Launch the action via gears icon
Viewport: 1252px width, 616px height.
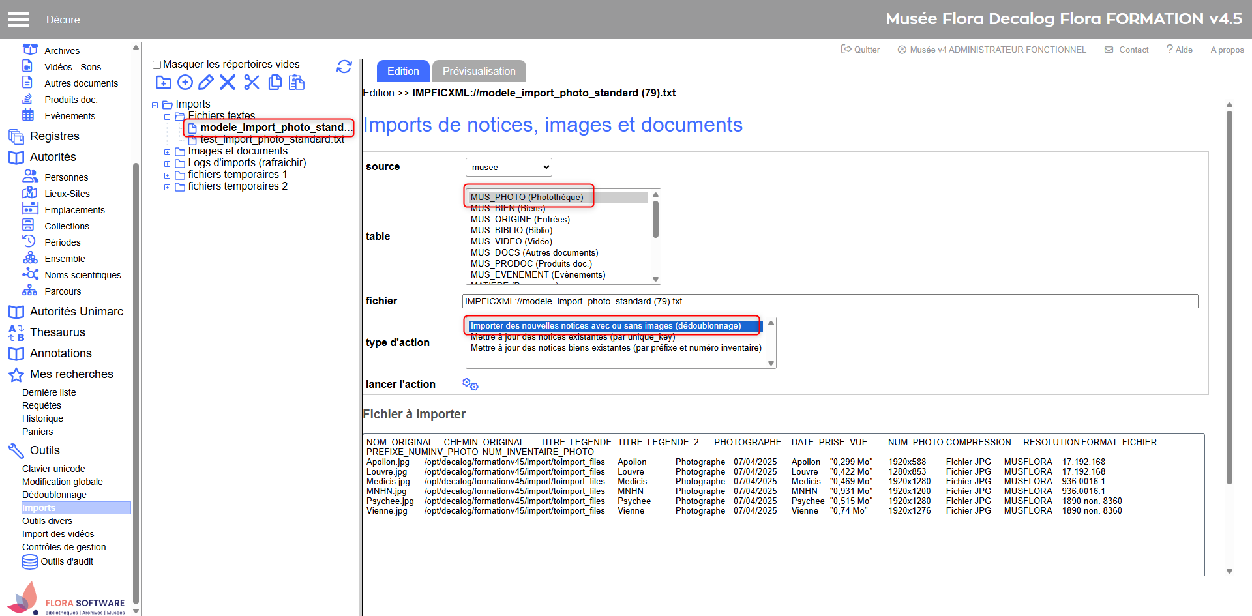click(x=470, y=385)
